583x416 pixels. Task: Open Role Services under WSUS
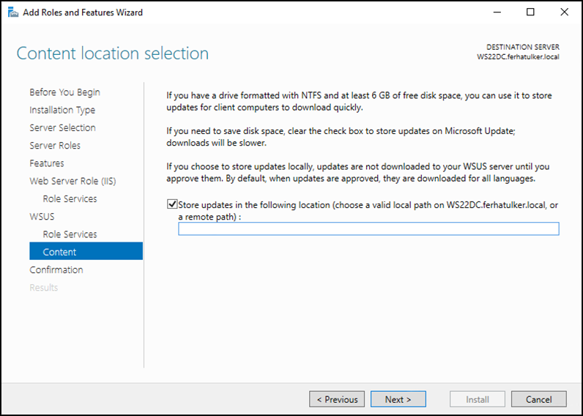[70, 234]
